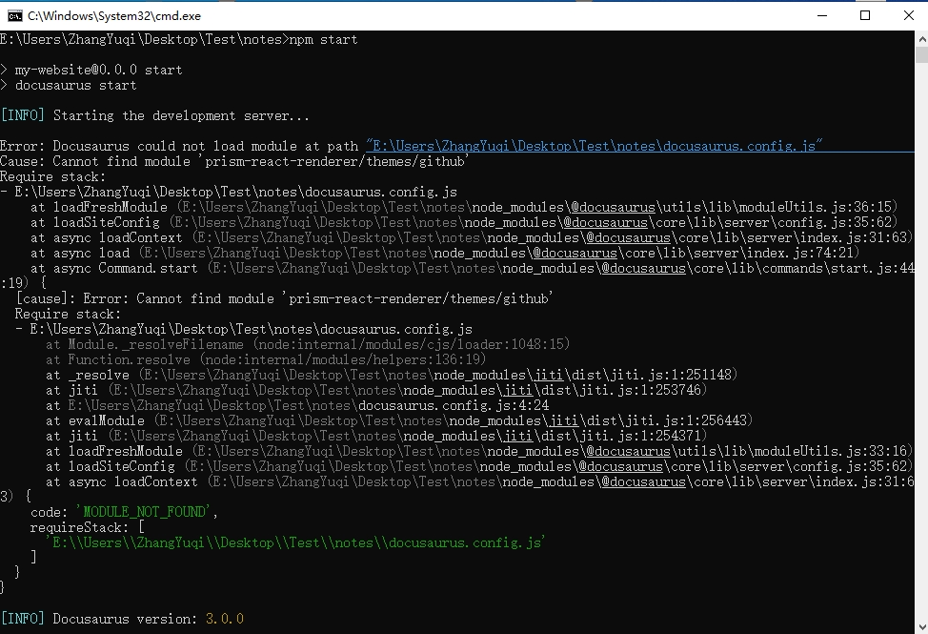
Task: Click the 'my-website@0.0.0 start' line
Action: [x=91, y=70]
